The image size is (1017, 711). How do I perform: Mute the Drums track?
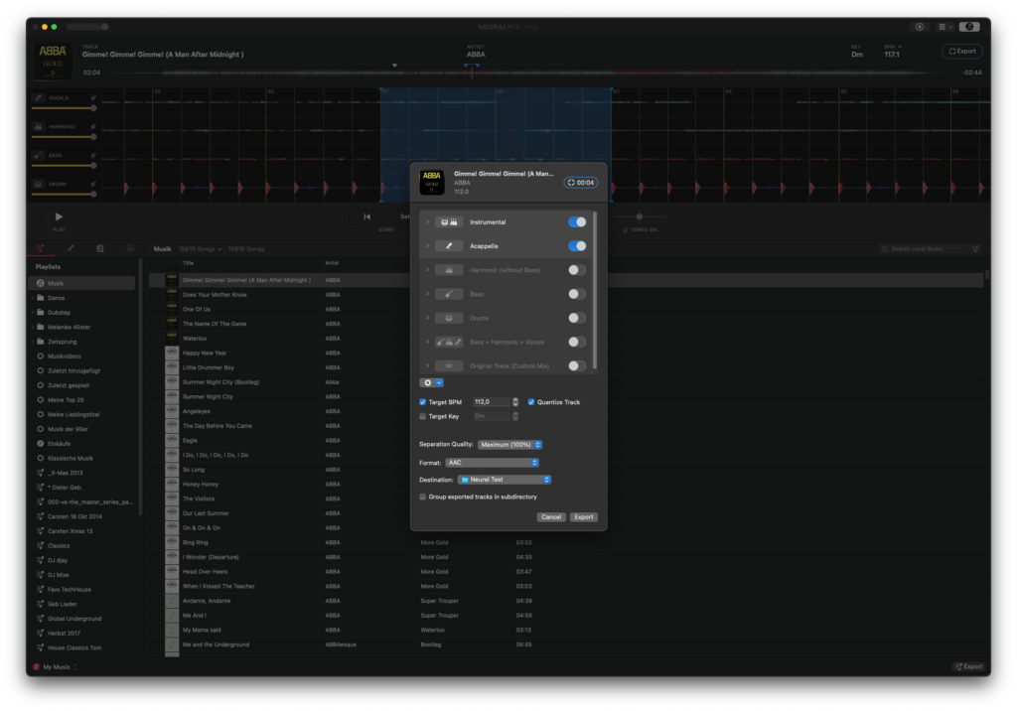coord(93,184)
